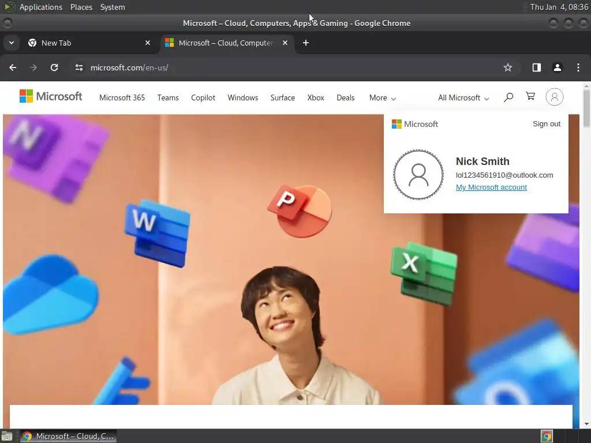
Task: Close the New Tab tab
Action: pos(148,43)
